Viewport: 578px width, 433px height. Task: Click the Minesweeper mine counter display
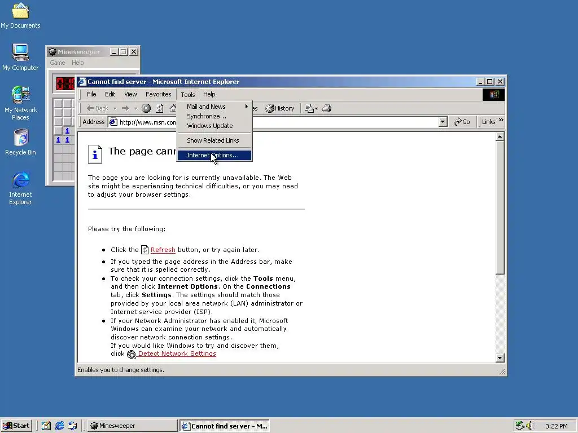[x=65, y=83]
